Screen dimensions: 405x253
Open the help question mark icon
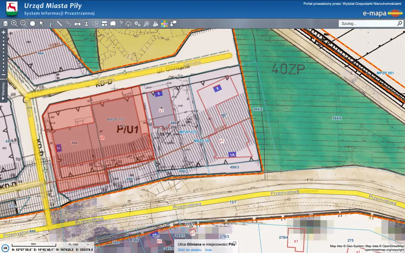tap(121, 23)
